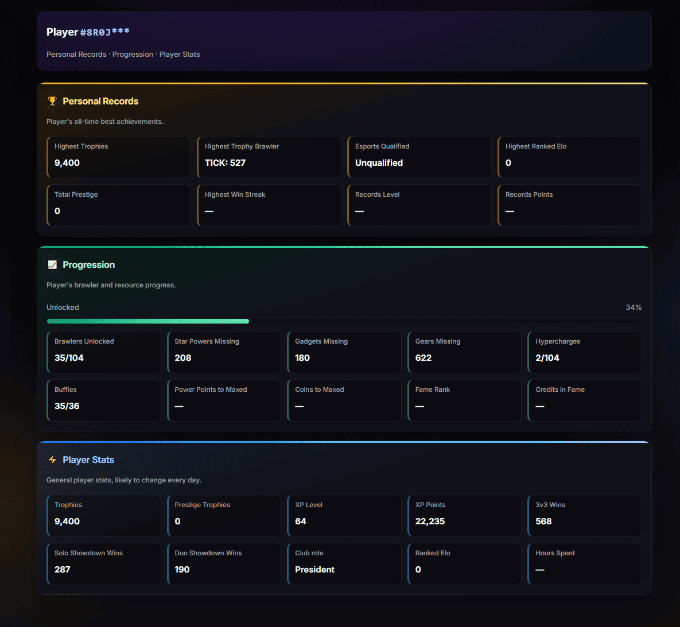The image size is (680, 627).
Task: Select the Brawlers Unlocked 35/104 card
Action: 104,352
